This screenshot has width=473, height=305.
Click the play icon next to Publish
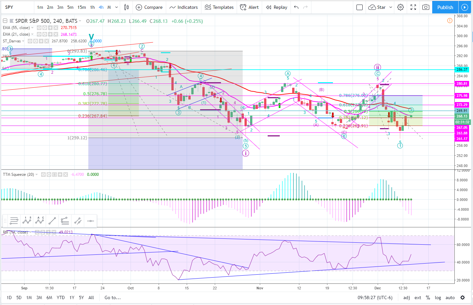465,7
